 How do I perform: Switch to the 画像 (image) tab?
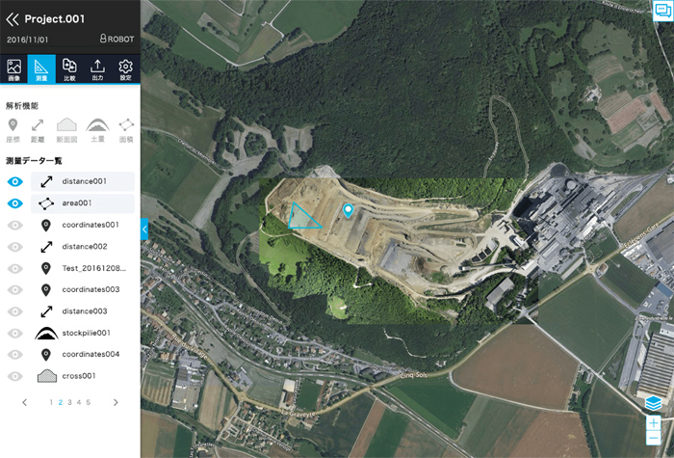coord(14,68)
